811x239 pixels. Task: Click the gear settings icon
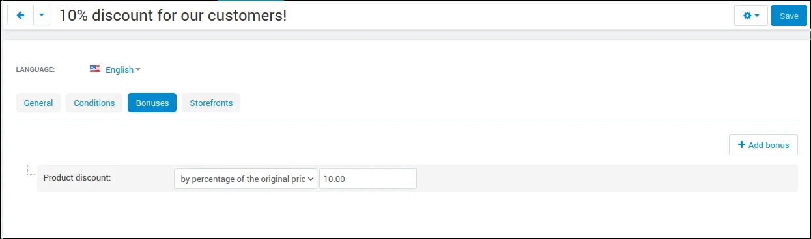coord(747,16)
